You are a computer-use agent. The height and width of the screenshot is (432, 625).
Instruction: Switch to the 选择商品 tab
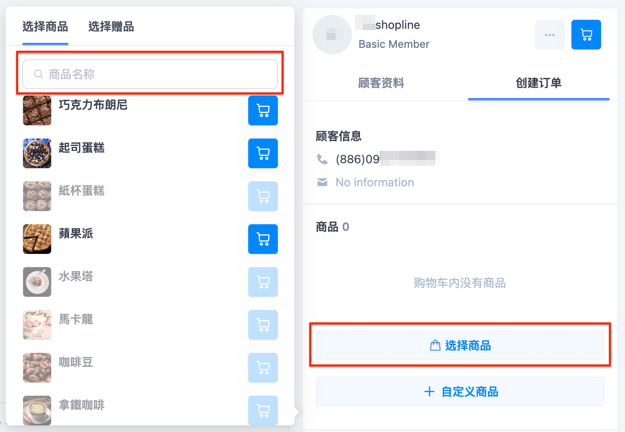click(x=45, y=27)
